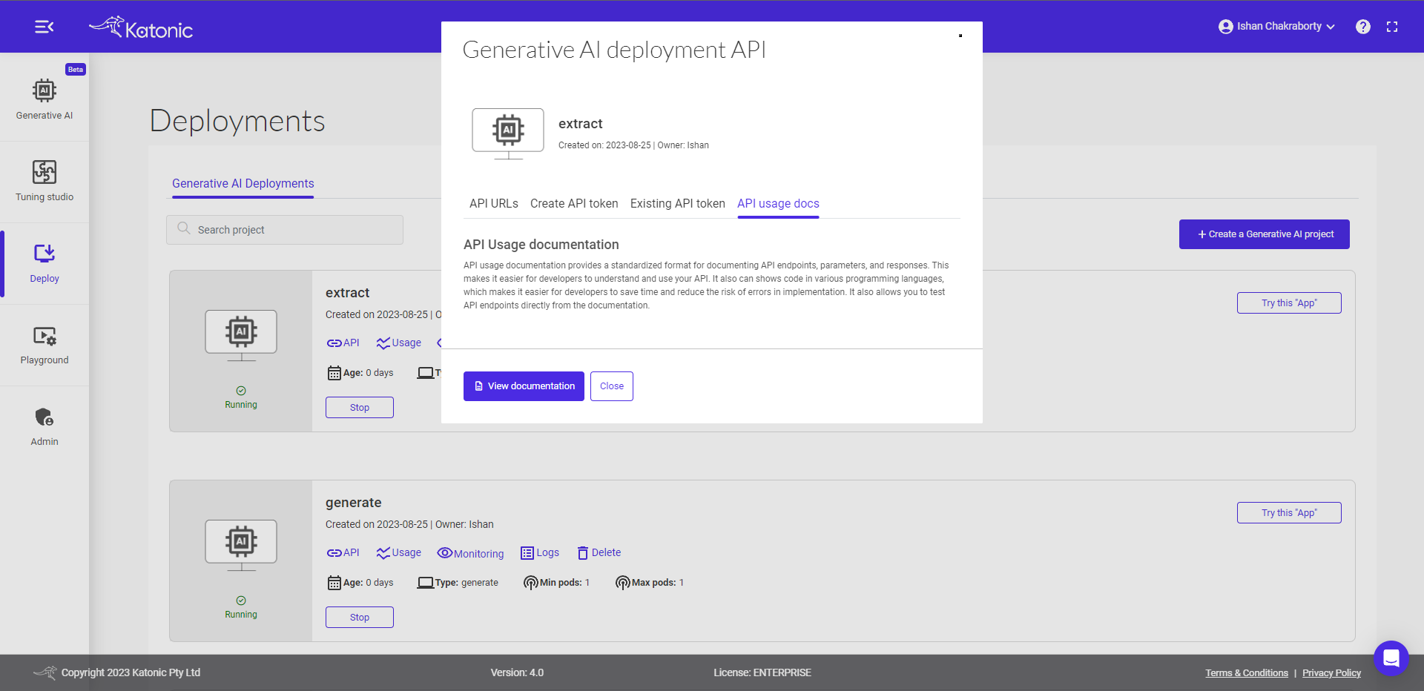View Logs for generate deployment
Viewport: 1424px width, 691px height.
pos(540,552)
